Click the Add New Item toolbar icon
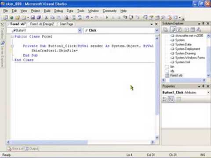This screenshot has width=211, height=158. (x=24, y=18)
